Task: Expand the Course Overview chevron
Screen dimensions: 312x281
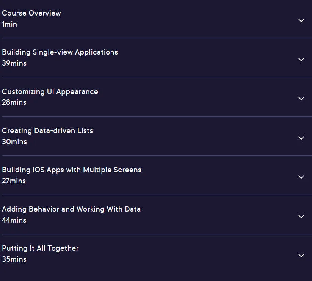Action: [x=301, y=20]
